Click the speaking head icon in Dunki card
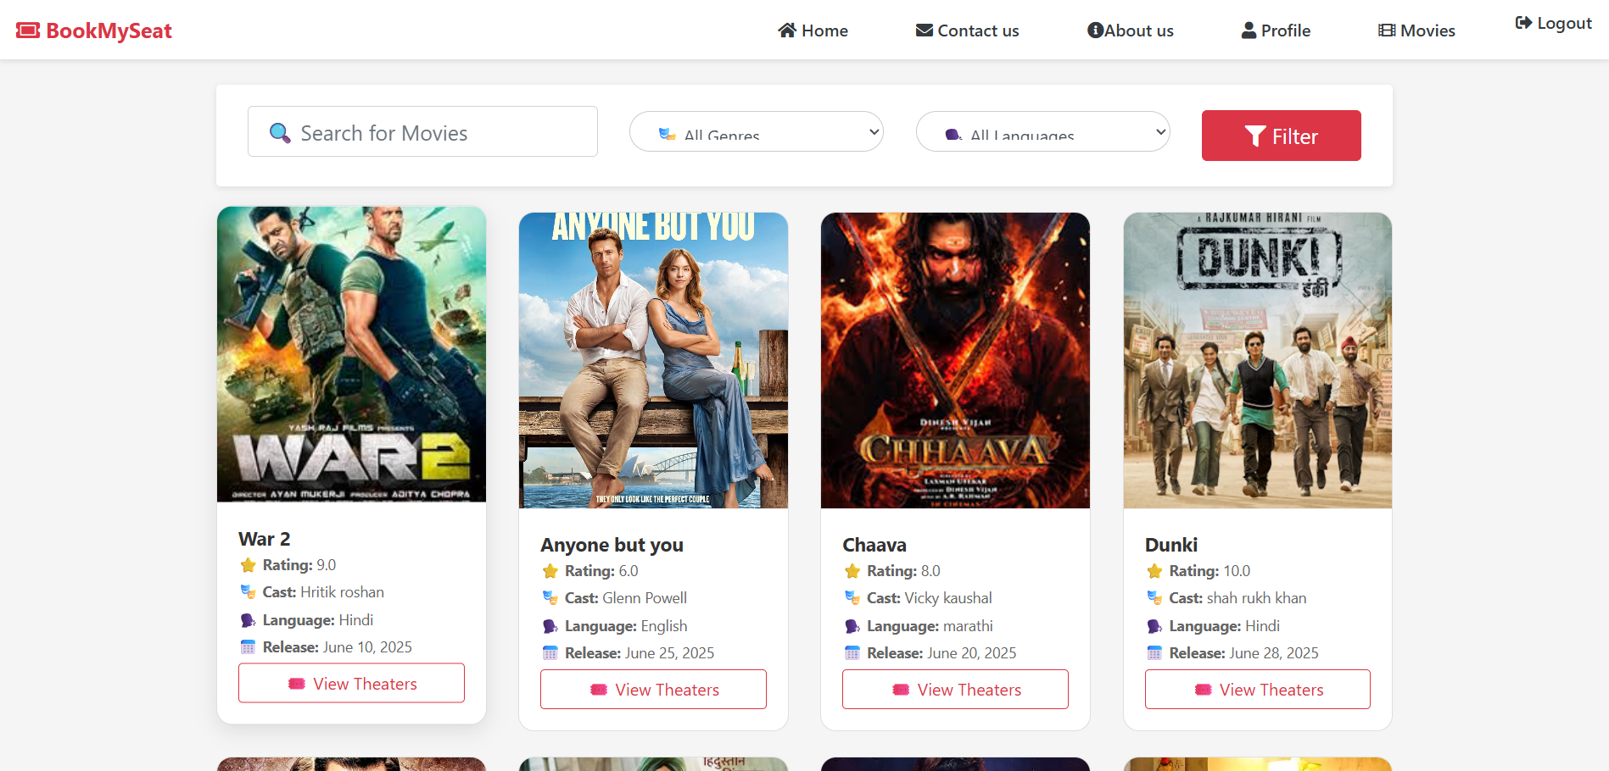This screenshot has width=1609, height=771. (x=1154, y=626)
